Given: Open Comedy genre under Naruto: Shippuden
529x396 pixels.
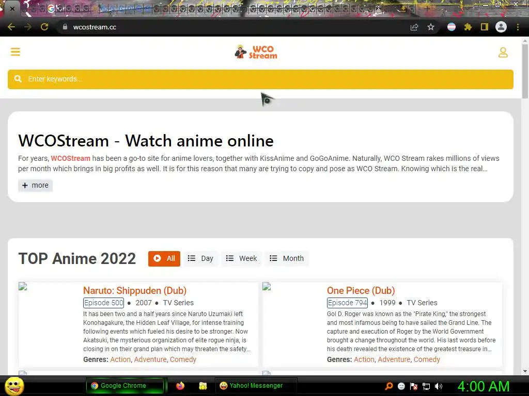Looking at the screenshot, I should pos(183,359).
